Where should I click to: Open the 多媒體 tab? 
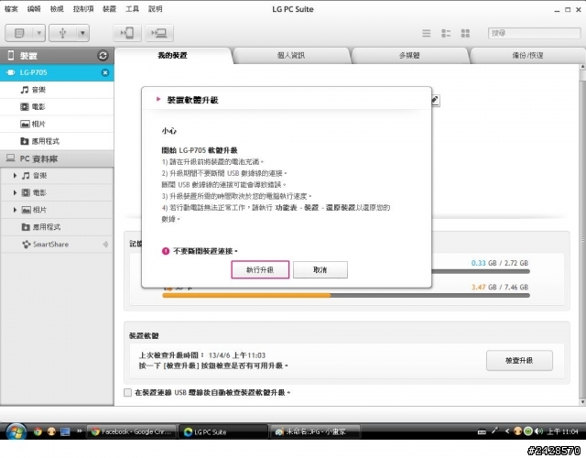409,56
